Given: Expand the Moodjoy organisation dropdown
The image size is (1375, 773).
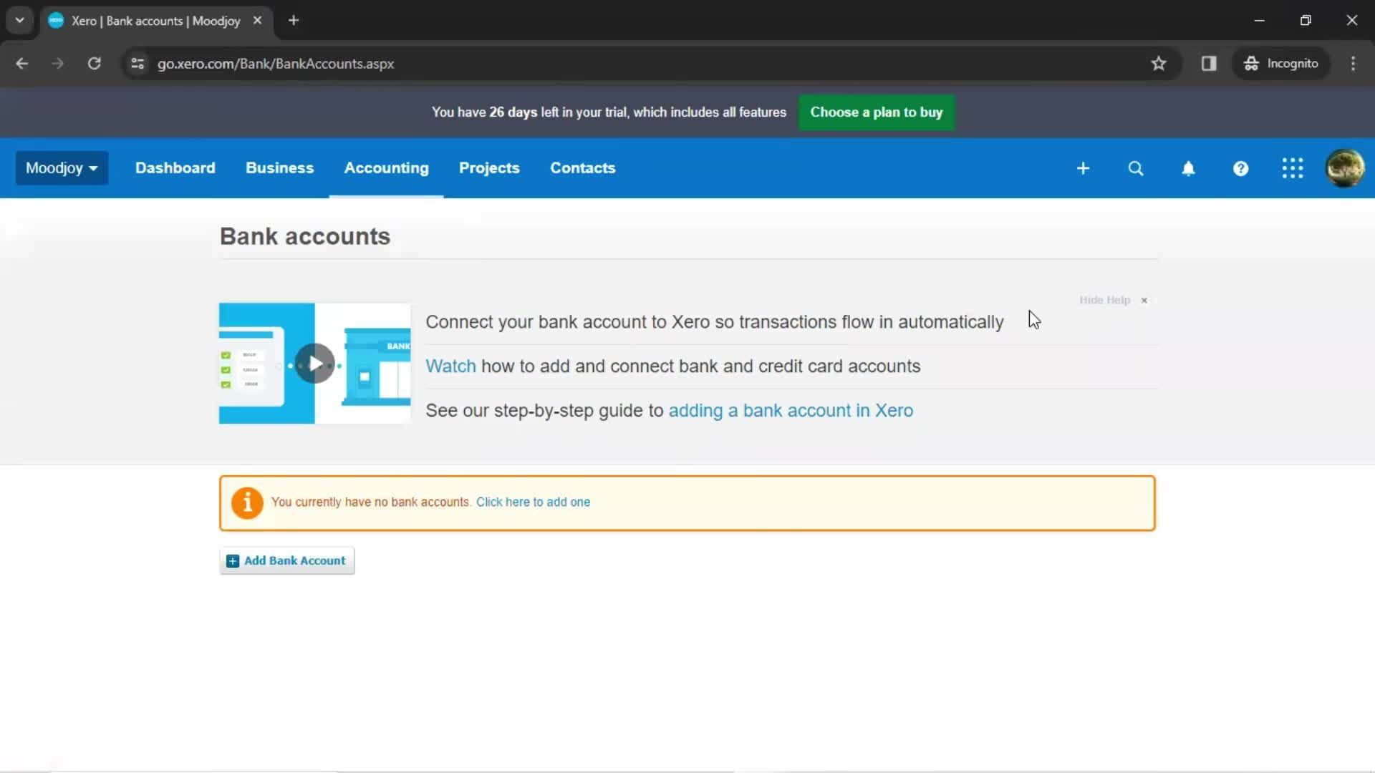Looking at the screenshot, I should [62, 168].
